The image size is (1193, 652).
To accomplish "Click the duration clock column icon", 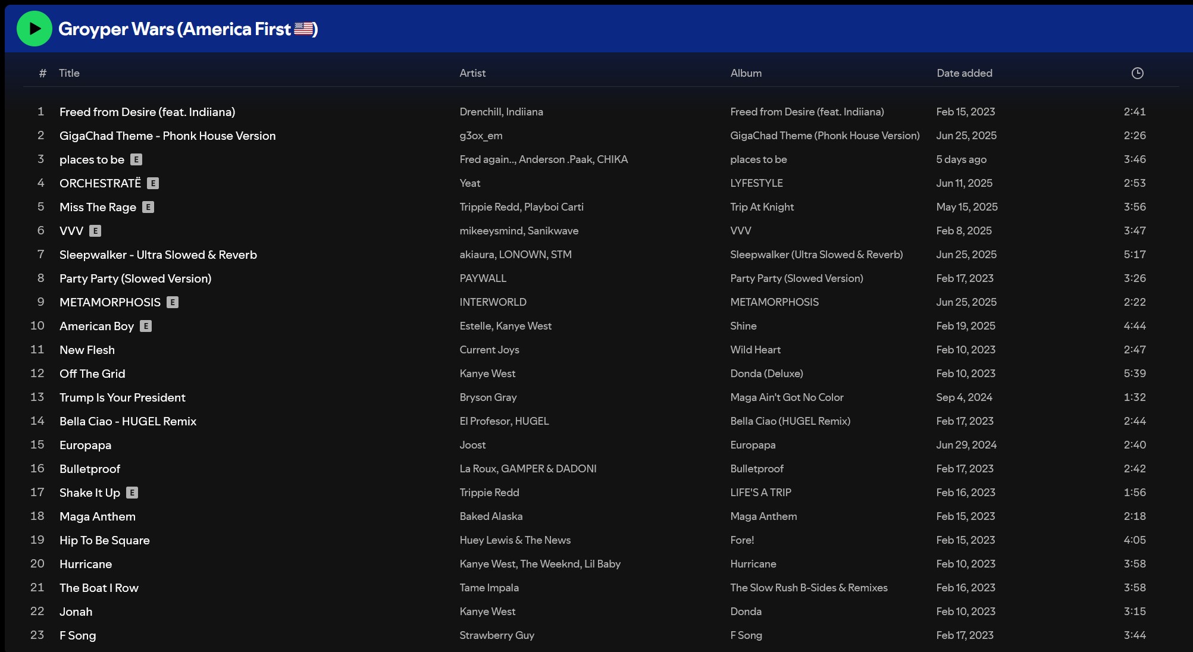I will pos(1137,73).
